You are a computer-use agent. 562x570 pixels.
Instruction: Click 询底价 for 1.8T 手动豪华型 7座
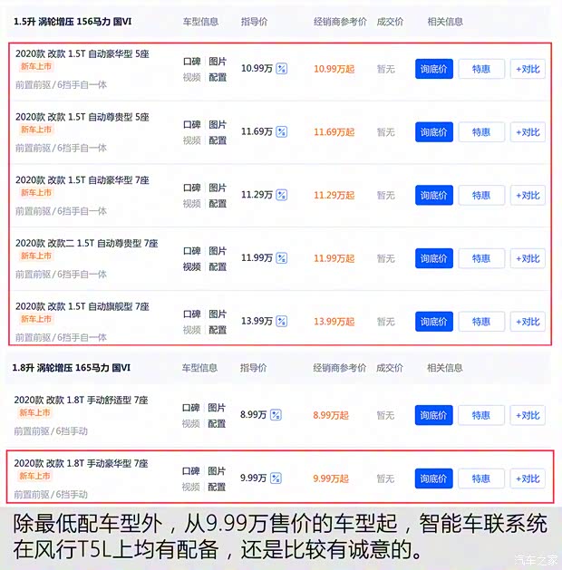(x=433, y=478)
